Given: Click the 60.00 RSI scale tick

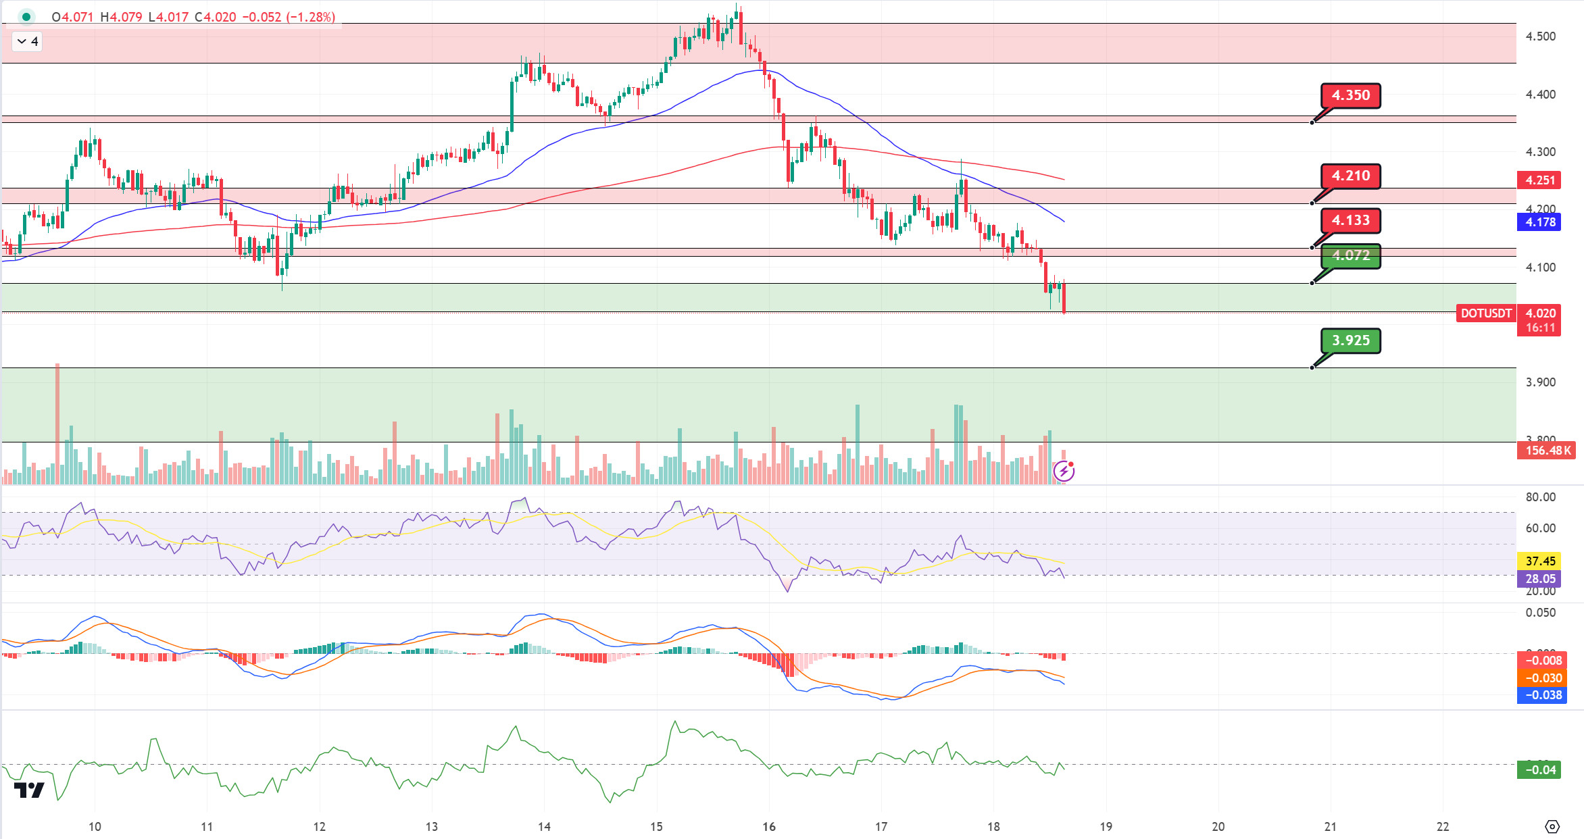Looking at the screenshot, I should coord(1540,528).
